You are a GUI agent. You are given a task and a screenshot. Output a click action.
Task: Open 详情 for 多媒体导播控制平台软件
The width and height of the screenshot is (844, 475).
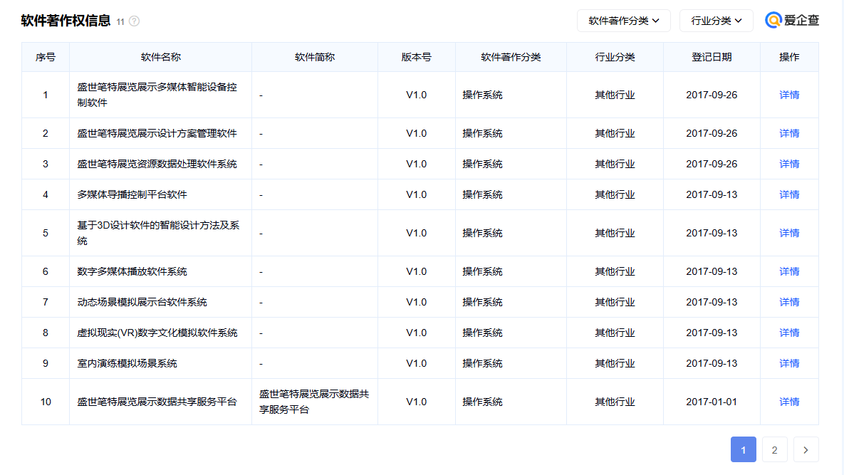click(x=789, y=194)
